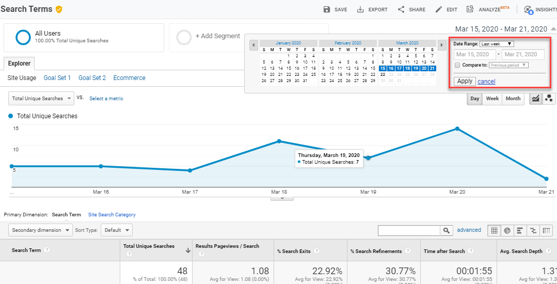Screen dimensions: 557x284
Task: Toggle chart granularity to Week
Action: click(x=492, y=99)
